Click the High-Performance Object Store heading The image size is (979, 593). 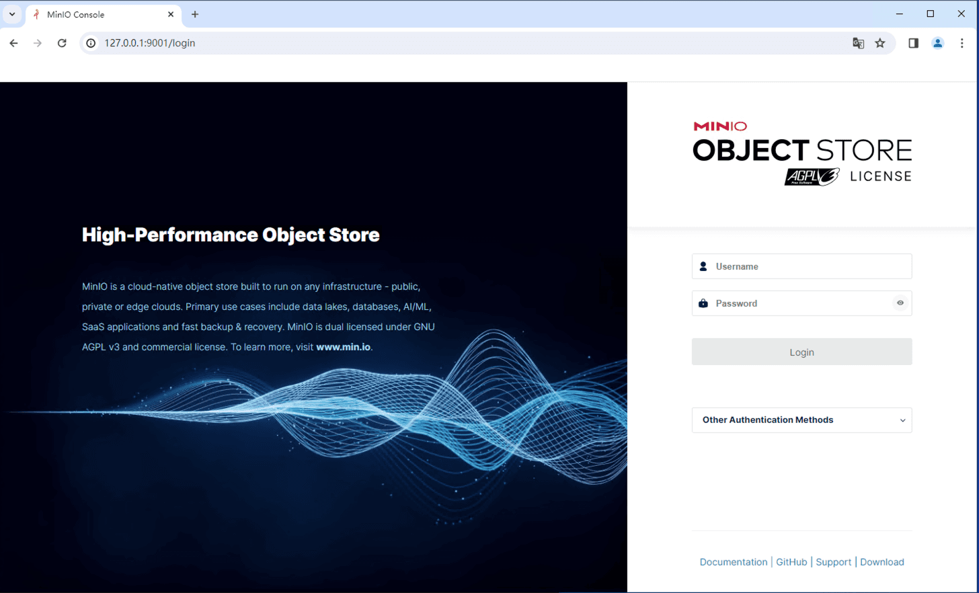tap(231, 235)
